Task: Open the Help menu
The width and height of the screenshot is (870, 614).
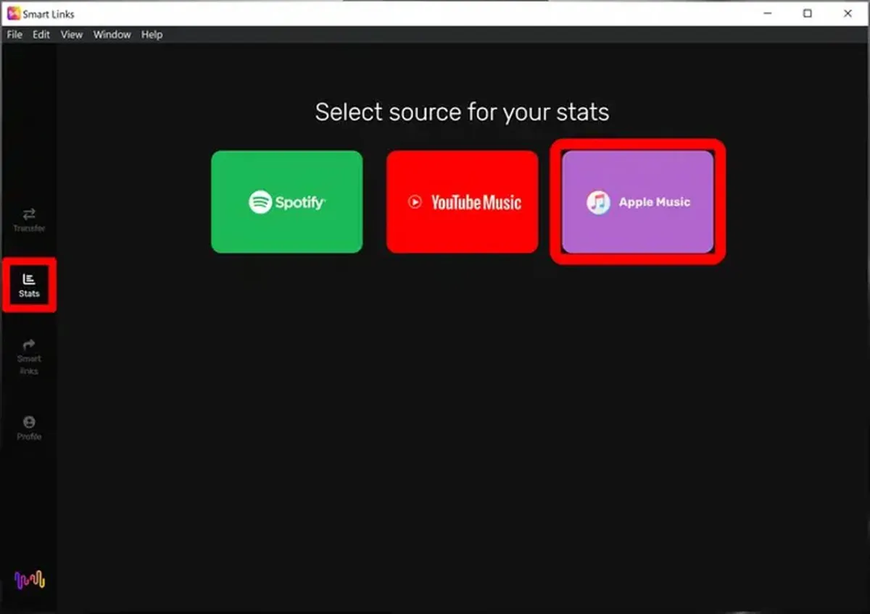Action: click(152, 35)
